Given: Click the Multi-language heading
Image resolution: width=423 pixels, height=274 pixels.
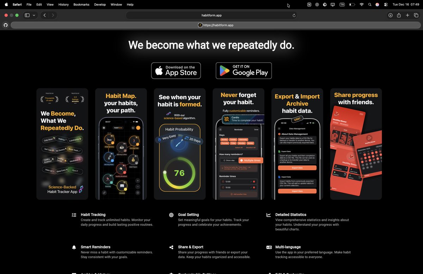Looking at the screenshot, I should click(288, 247).
